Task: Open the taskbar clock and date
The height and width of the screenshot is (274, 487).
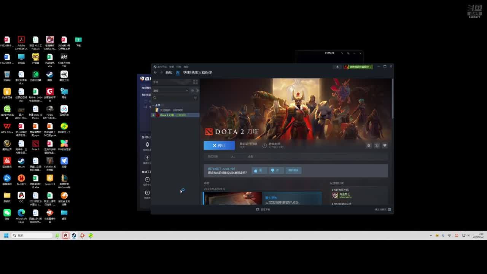Action: point(479,236)
